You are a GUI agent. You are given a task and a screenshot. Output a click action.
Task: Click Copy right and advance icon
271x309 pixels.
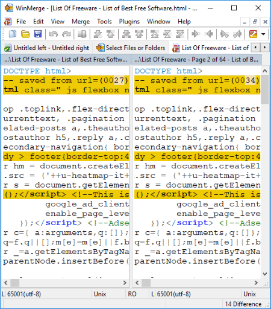pyautogui.click(x=224, y=34)
